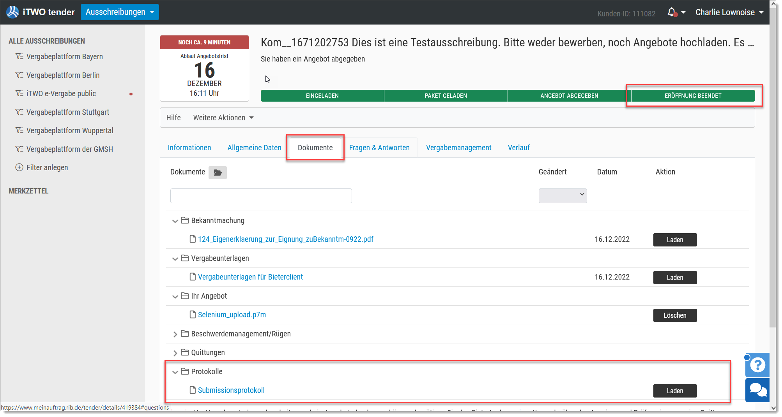Open the chat bubbles widget
The image size is (782, 417).
[757, 390]
